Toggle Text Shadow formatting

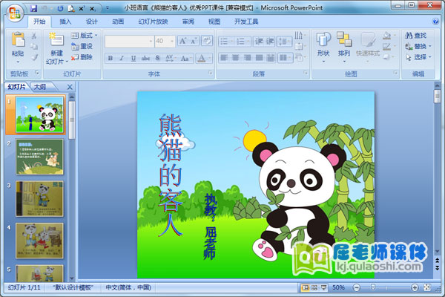[x=157, y=58]
